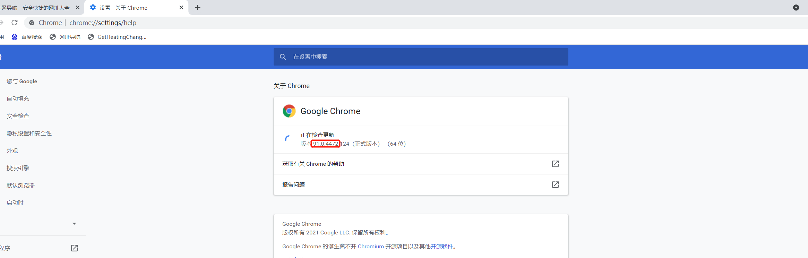Open 安全检查 settings section

(18, 116)
